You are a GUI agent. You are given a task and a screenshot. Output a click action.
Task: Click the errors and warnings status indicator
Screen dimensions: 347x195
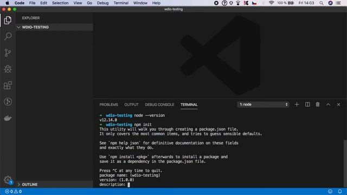(13, 191)
